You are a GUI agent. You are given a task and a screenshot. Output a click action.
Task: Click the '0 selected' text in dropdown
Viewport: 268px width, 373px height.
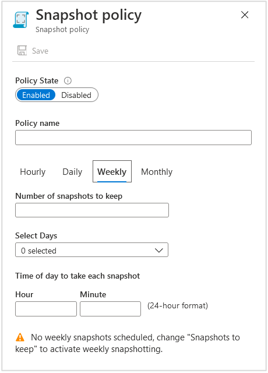39,251
